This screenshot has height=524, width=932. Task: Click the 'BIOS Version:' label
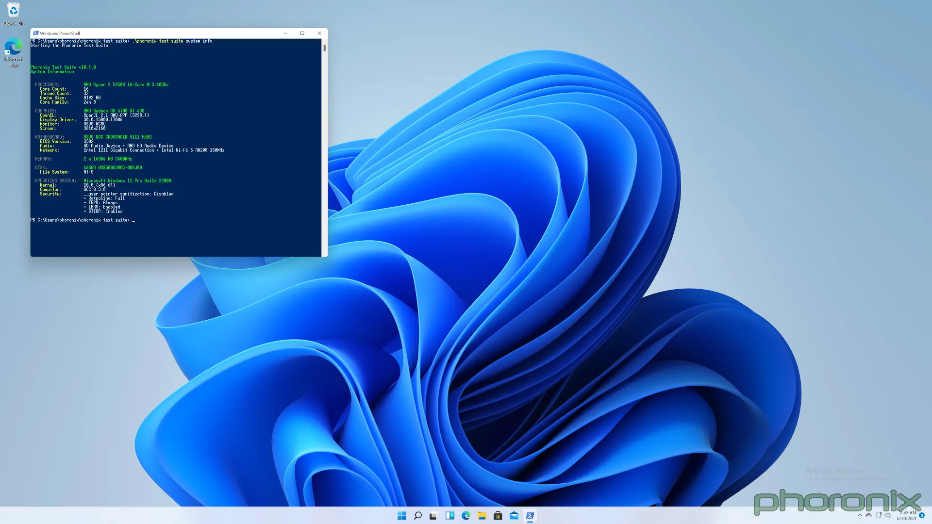(55, 142)
